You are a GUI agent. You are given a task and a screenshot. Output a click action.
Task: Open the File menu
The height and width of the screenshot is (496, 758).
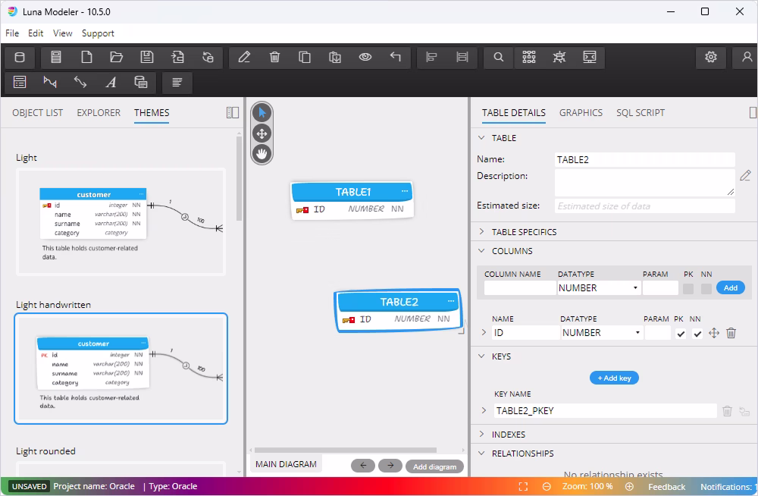[x=12, y=33]
